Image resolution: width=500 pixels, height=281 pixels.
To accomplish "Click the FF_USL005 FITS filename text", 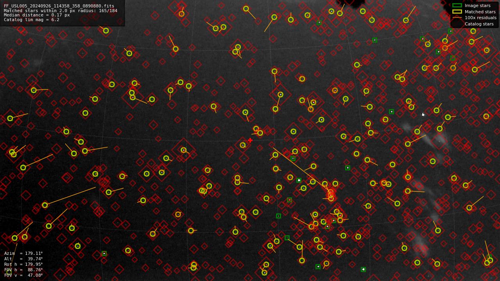I will point(59,6).
